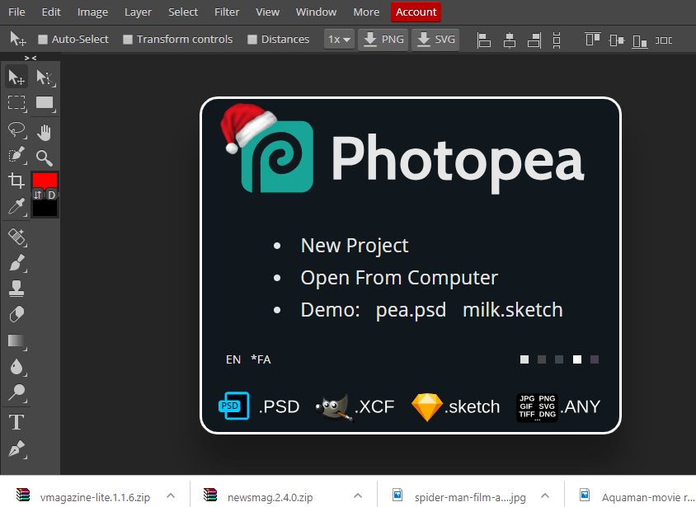The width and height of the screenshot is (696, 507).
Task: Click the red Account button
Action: (416, 12)
